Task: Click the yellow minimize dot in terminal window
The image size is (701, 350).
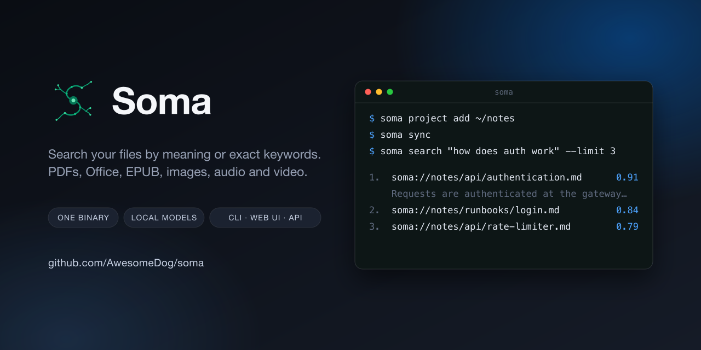Action: pyautogui.click(x=379, y=92)
